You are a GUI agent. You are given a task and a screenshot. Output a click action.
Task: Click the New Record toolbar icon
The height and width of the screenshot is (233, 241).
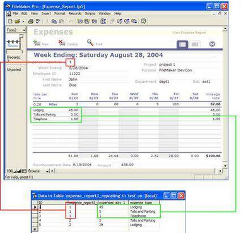79,21
